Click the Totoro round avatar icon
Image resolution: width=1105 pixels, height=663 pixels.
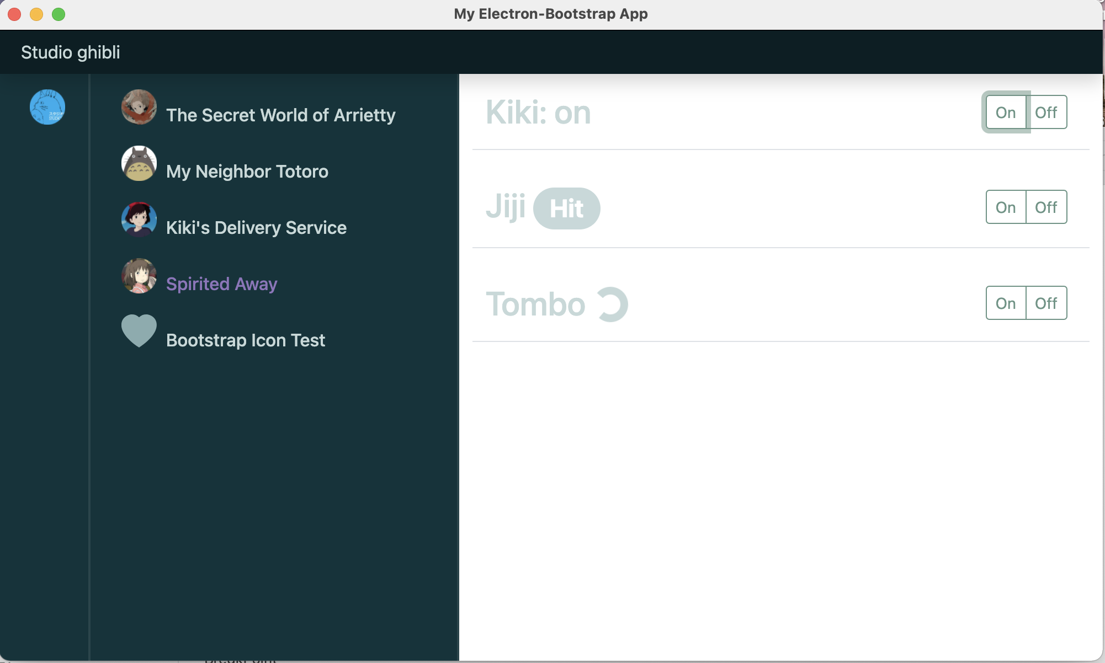(139, 163)
